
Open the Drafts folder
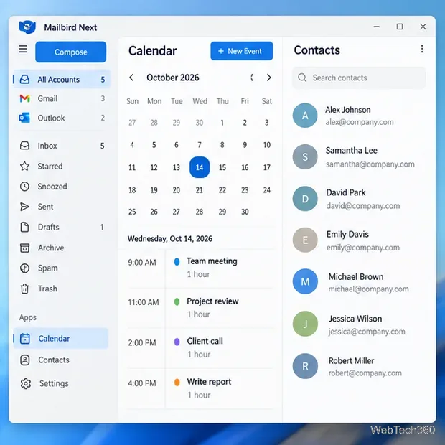click(x=62, y=227)
